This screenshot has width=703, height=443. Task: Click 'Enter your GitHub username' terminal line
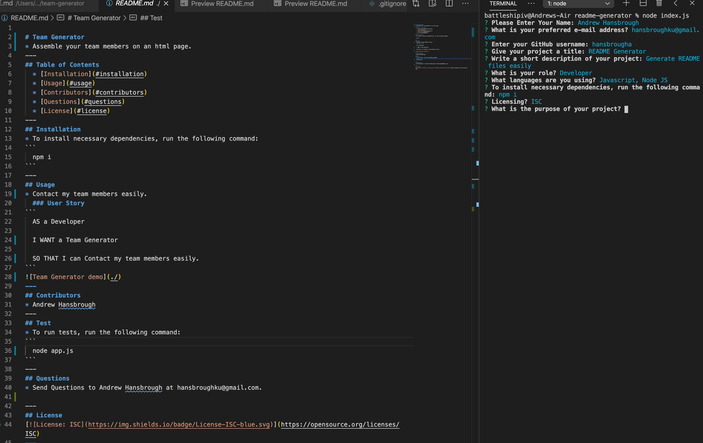tap(558, 44)
